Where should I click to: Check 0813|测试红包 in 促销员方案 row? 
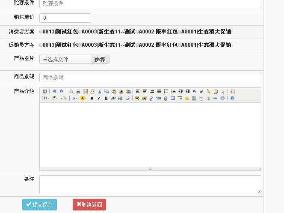41,45
